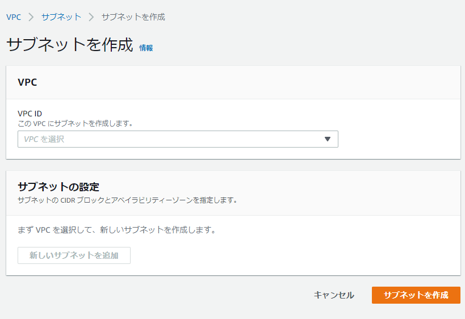Click the アベイラビリティーゾーン wording in the subnet description
Image resolution: width=465 pixels, height=319 pixels.
[152, 200]
